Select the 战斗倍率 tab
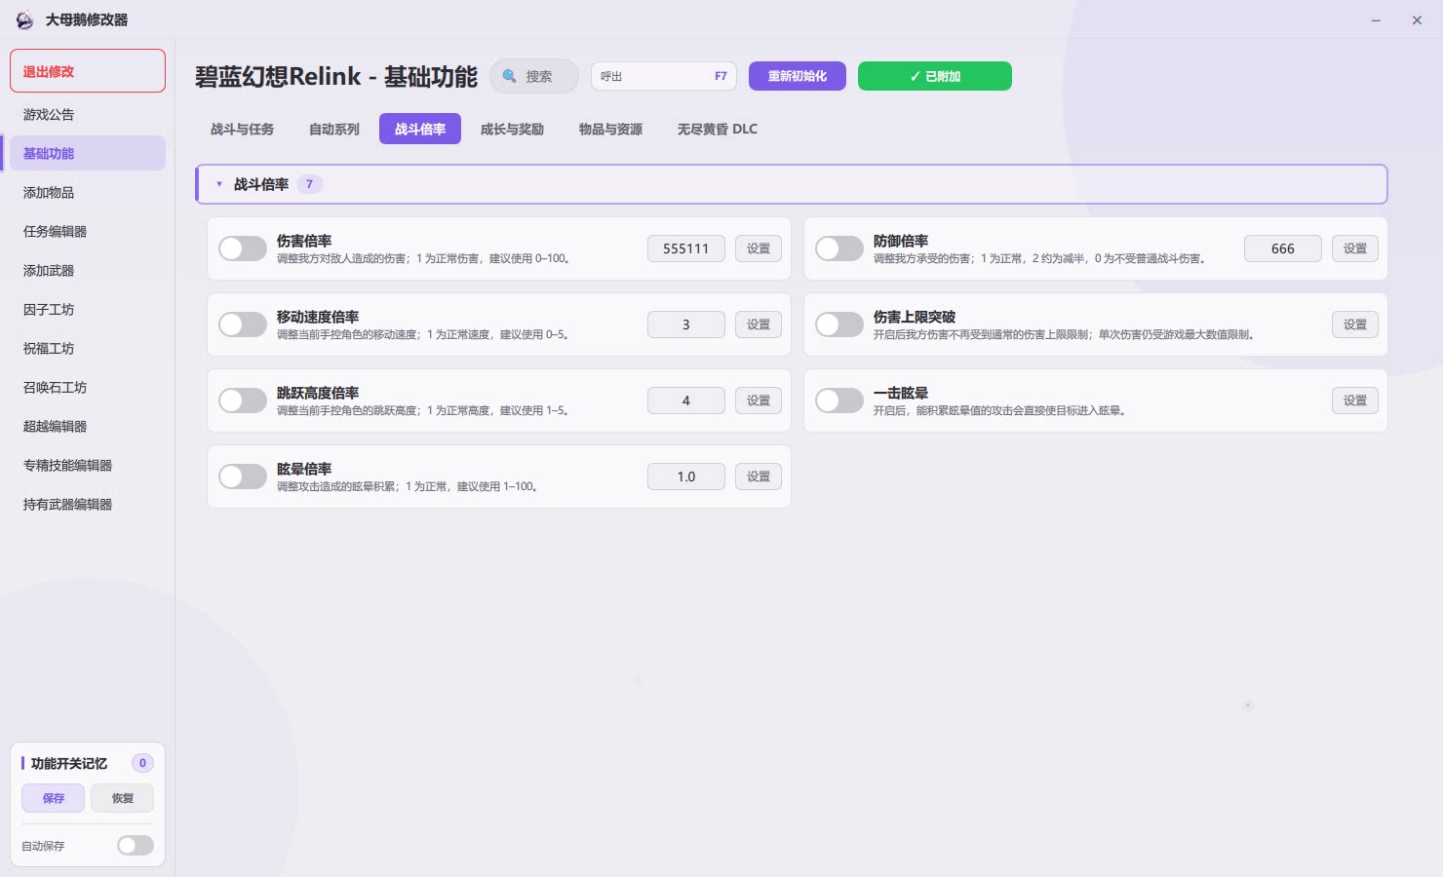This screenshot has width=1443, height=877. (x=420, y=129)
